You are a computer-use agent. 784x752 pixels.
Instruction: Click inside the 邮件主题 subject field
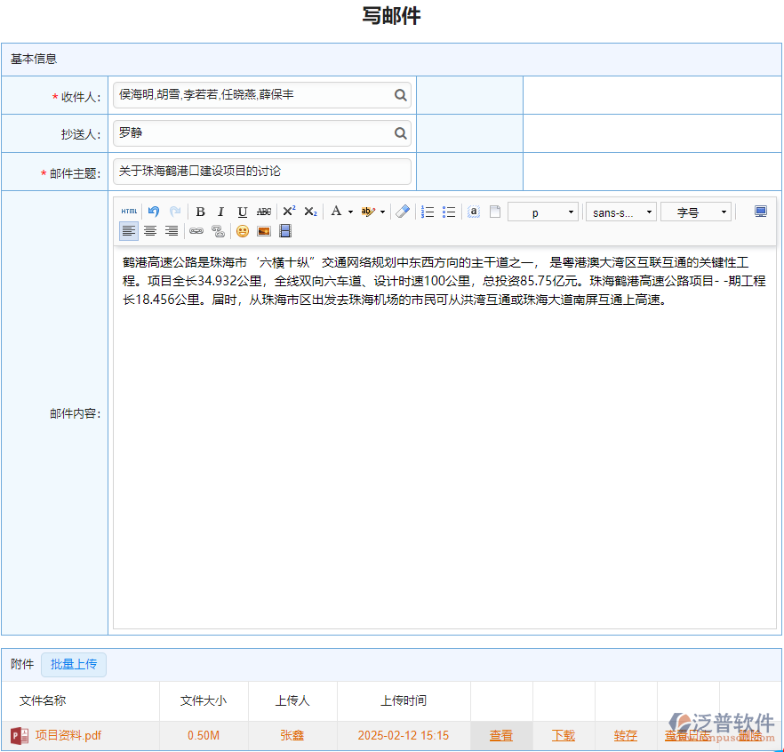pyautogui.click(x=261, y=171)
